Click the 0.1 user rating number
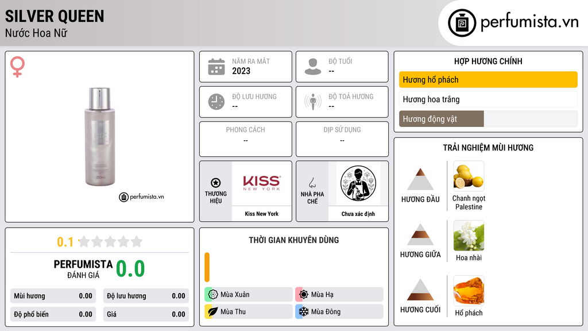The height and width of the screenshot is (331, 588). point(65,242)
